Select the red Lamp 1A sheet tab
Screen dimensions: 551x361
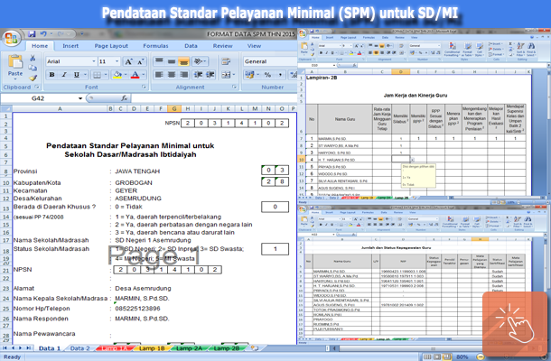[114, 348]
